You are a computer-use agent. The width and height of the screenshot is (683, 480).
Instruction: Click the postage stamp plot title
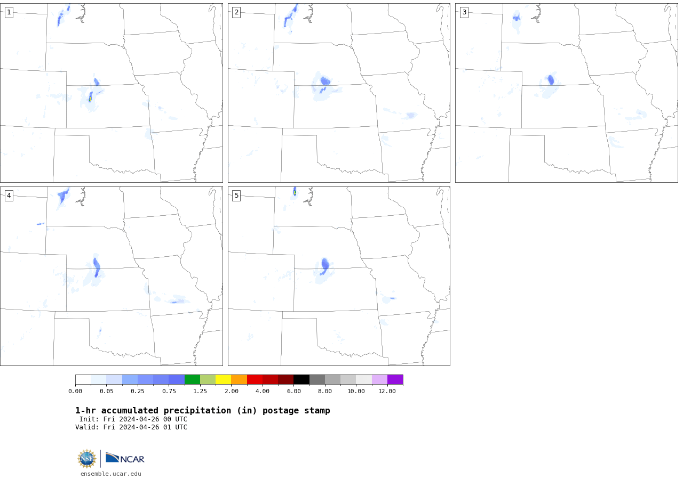click(x=203, y=411)
